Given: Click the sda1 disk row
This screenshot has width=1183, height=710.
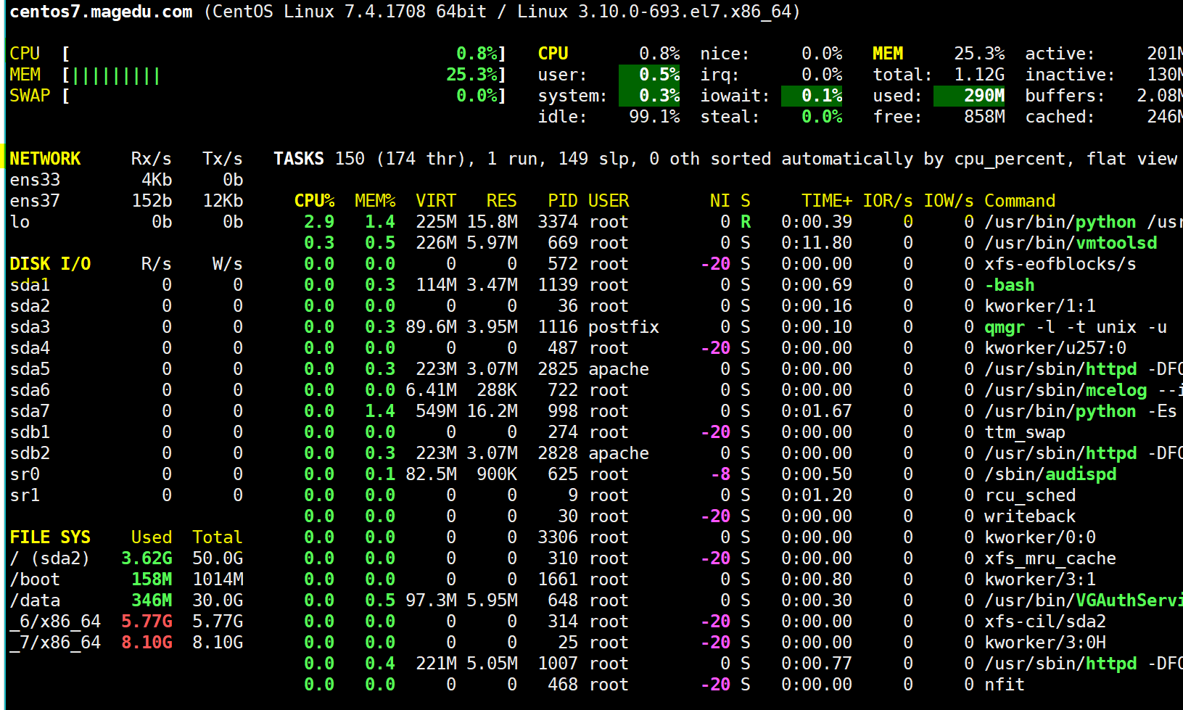Looking at the screenshot, I should 126,285.
